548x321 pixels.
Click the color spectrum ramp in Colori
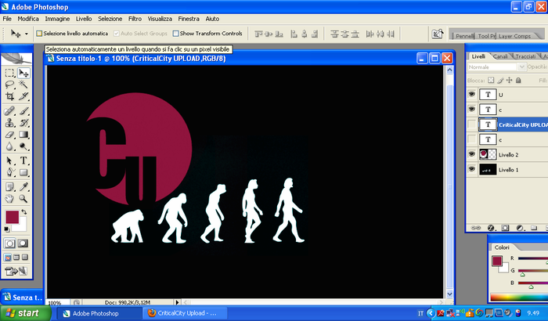tap(519, 298)
